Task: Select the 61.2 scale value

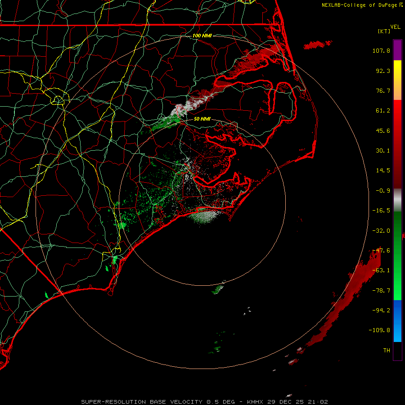Action: pyautogui.click(x=383, y=111)
